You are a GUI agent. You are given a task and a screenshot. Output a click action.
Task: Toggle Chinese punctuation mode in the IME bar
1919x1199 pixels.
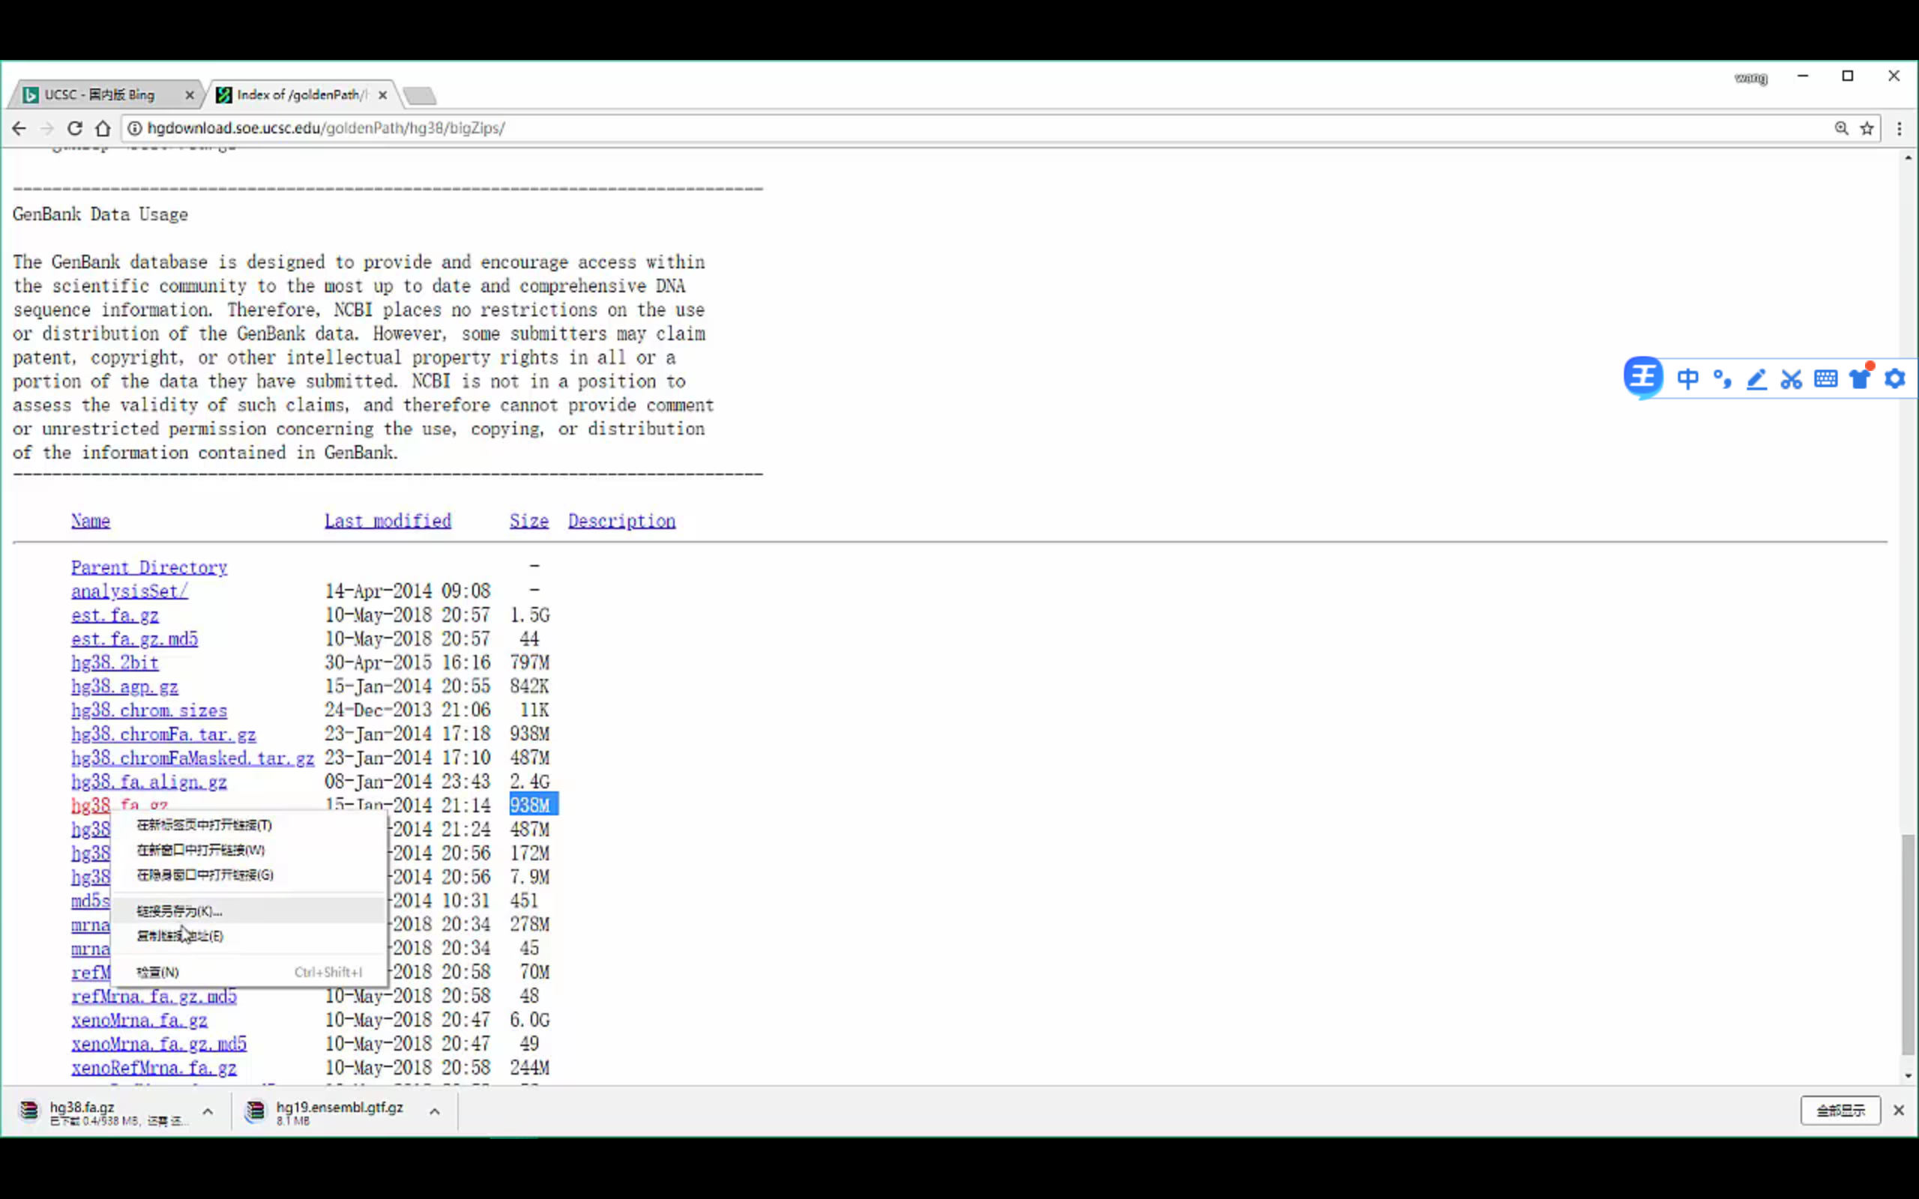pyautogui.click(x=1723, y=378)
